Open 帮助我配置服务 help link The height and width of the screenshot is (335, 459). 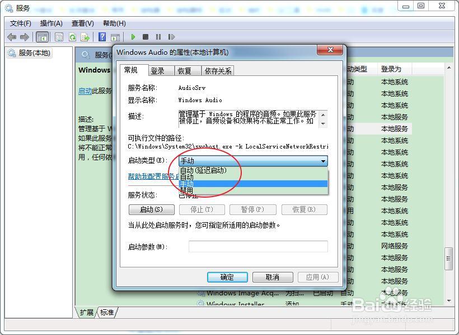click(x=153, y=176)
